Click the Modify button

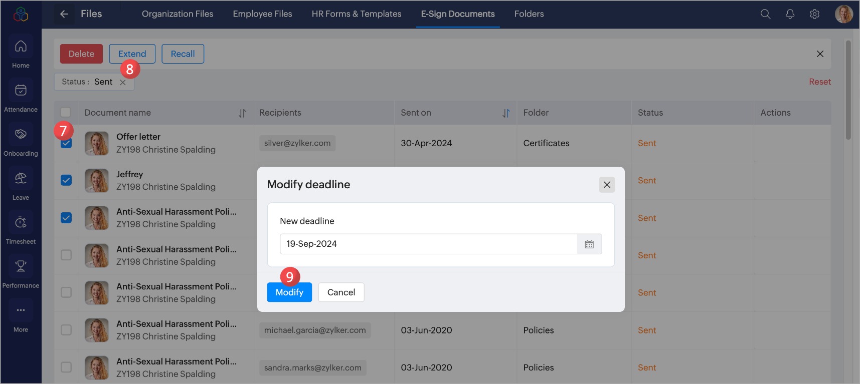pos(289,292)
